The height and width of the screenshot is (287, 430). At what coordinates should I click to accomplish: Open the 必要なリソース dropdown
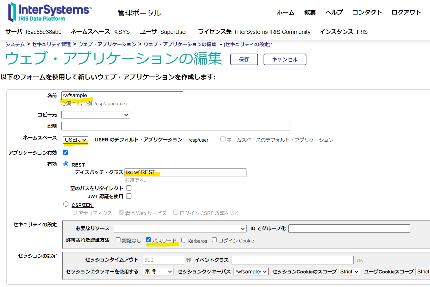pyautogui.click(x=180, y=229)
